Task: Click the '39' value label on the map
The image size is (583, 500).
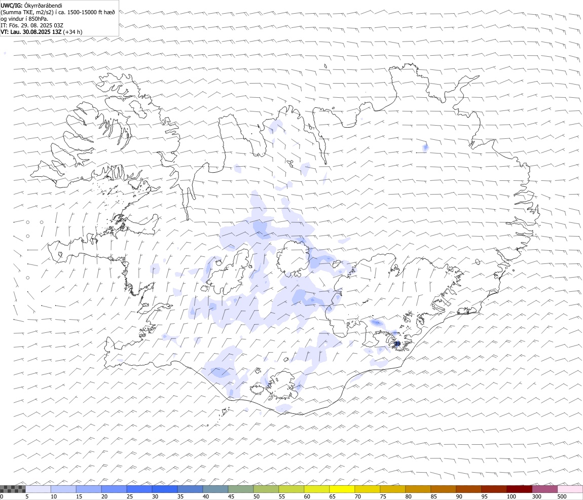Action: pos(397,343)
